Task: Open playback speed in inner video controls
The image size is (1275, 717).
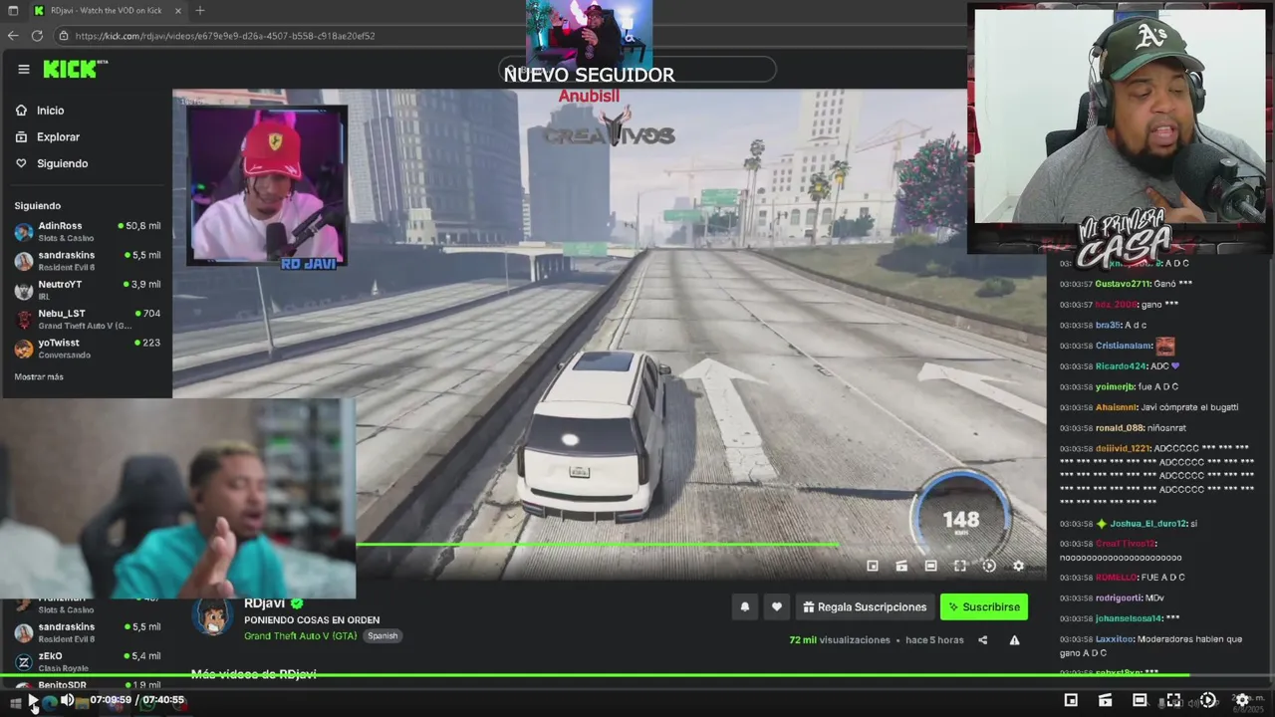Action: point(989,566)
